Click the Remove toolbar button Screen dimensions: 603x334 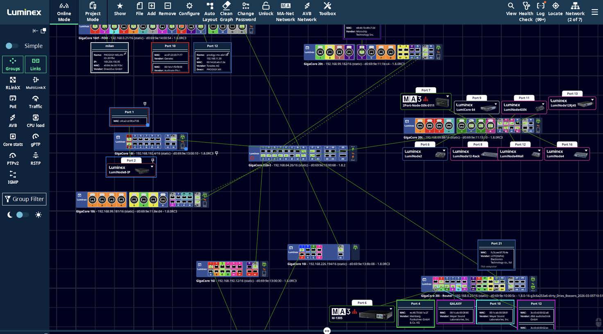167,9
